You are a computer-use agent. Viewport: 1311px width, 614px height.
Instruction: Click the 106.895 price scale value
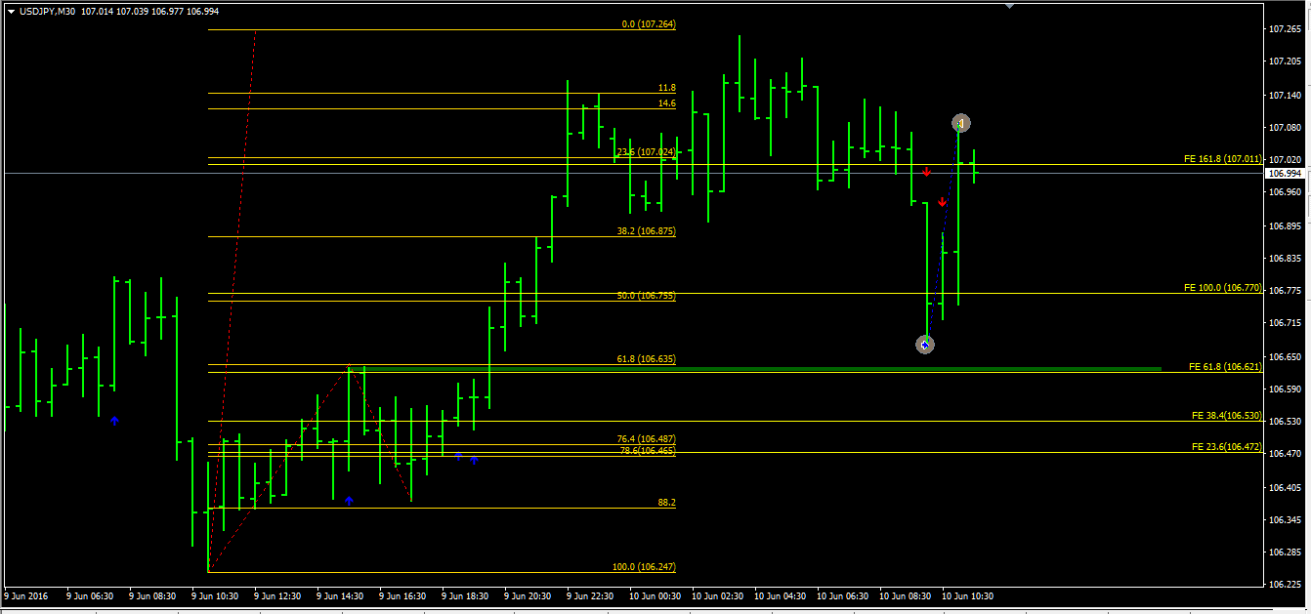coord(1285,225)
